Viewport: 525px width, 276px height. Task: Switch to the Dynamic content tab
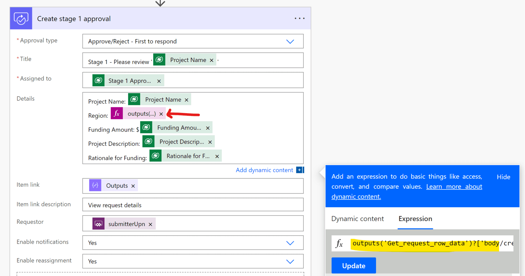coord(357,219)
